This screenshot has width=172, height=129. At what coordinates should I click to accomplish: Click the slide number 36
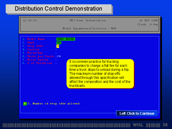165,125
